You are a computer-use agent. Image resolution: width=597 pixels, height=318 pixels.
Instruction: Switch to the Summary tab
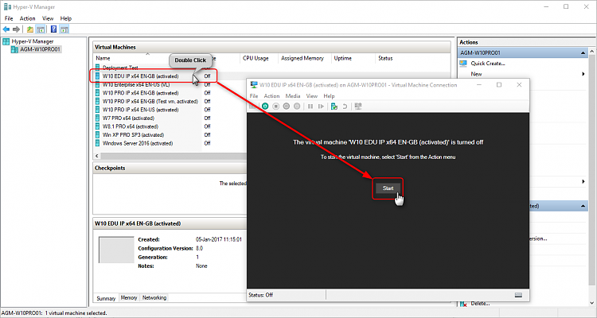coord(106,298)
